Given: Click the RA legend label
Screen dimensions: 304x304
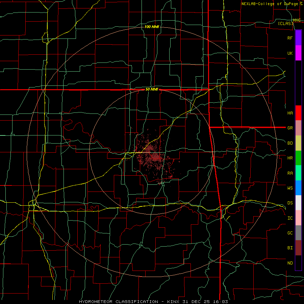Looking at the screenshot, I should pyautogui.click(x=290, y=173).
